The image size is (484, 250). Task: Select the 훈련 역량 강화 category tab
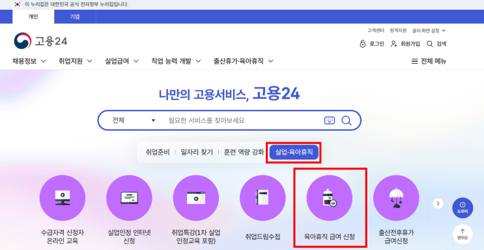244,152
